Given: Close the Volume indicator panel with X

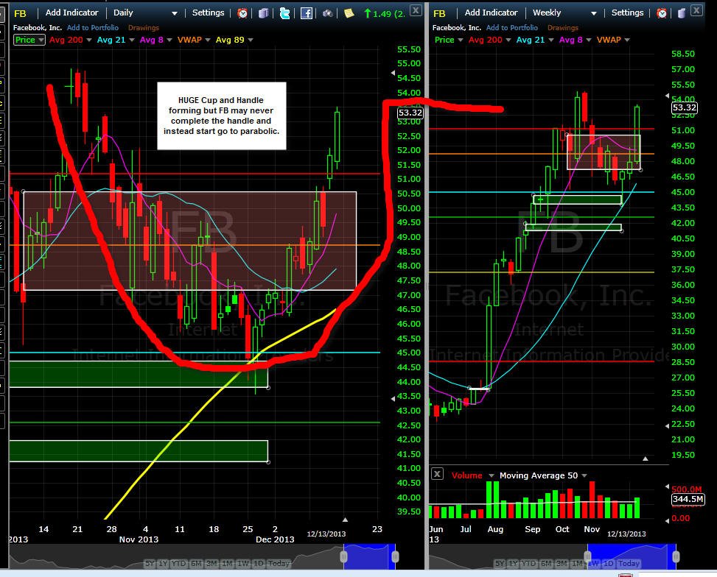Looking at the screenshot, I should (x=437, y=474).
